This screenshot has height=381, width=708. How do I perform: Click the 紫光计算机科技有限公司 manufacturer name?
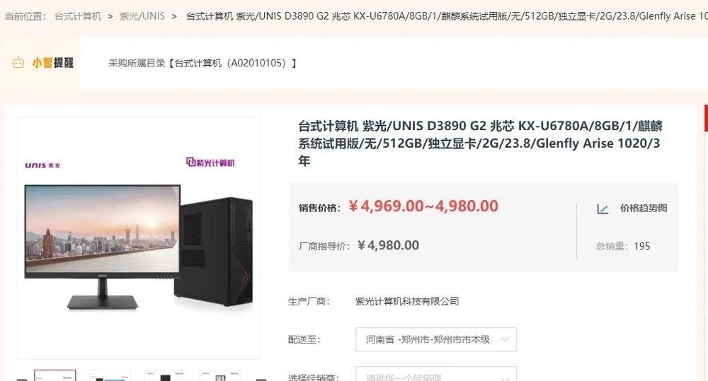coord(407,301)
